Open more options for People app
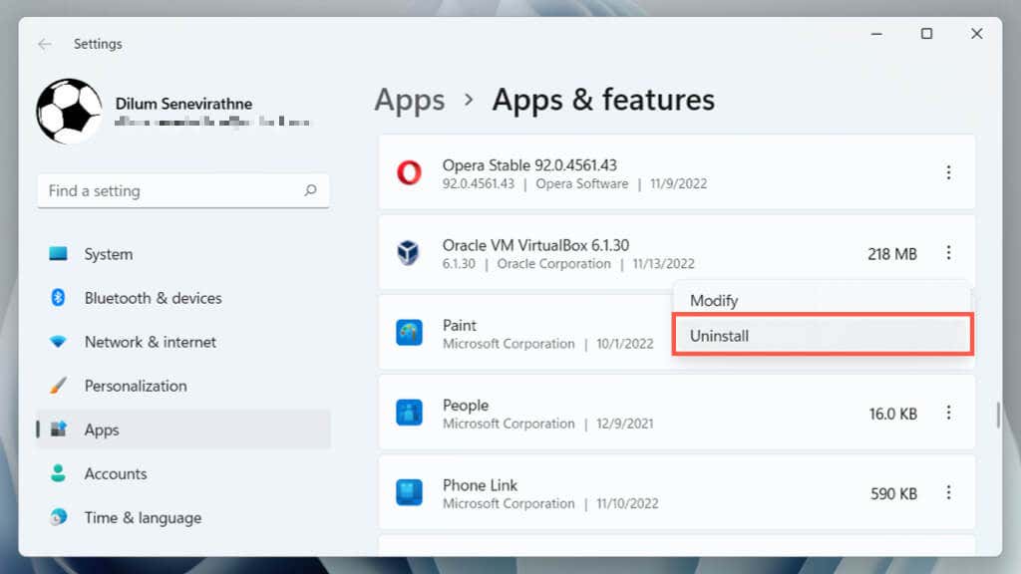Screen dimensions: 1021x574 948,413
